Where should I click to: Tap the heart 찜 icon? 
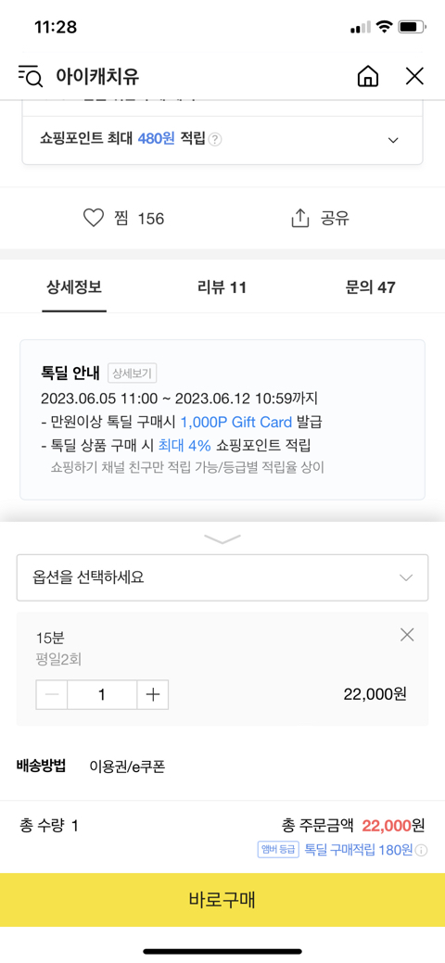[94, 218]
